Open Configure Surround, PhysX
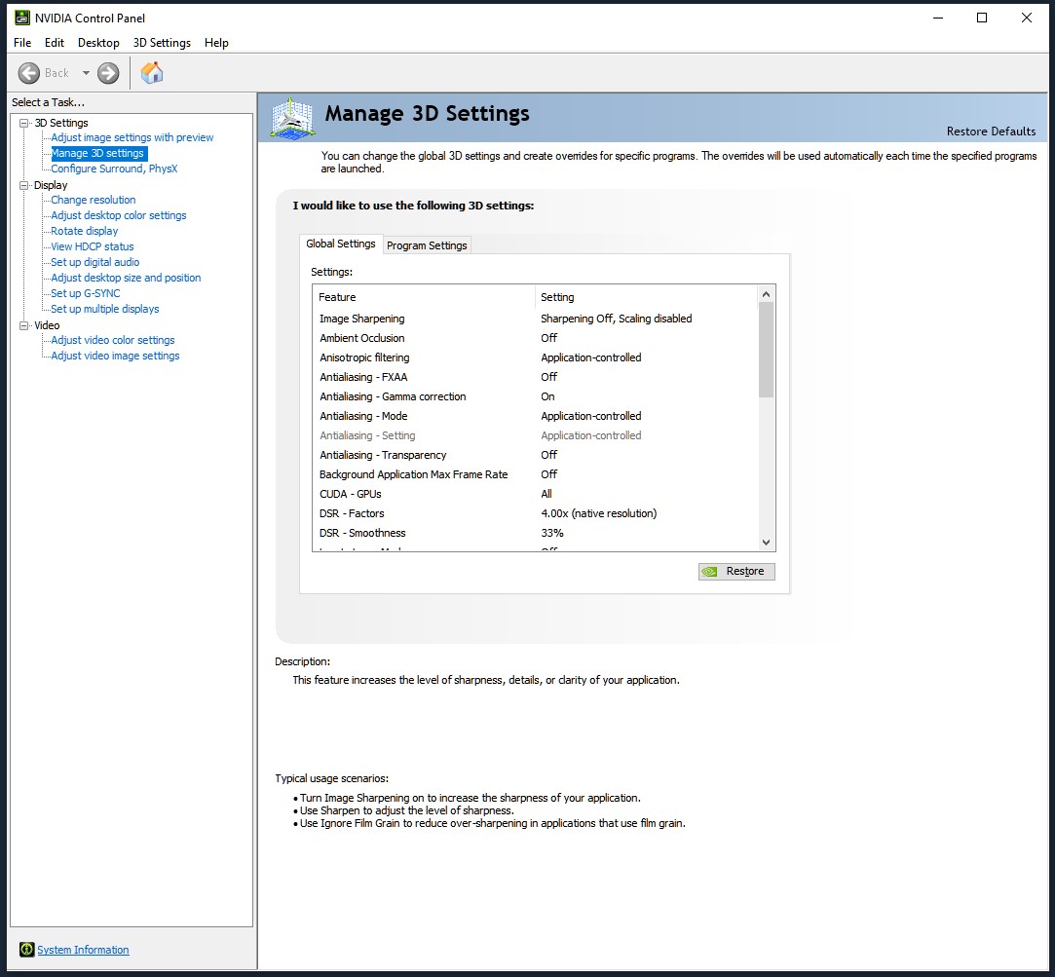This screenshot has height=977, width=1055. [114, 169]
